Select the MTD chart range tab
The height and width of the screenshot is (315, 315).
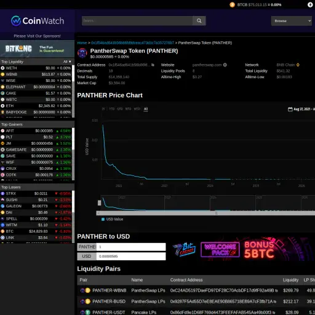pos(128,109)
